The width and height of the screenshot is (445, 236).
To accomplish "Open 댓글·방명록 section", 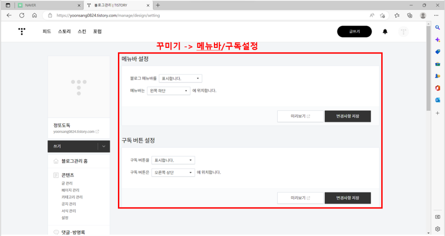I will click(73, 232).
